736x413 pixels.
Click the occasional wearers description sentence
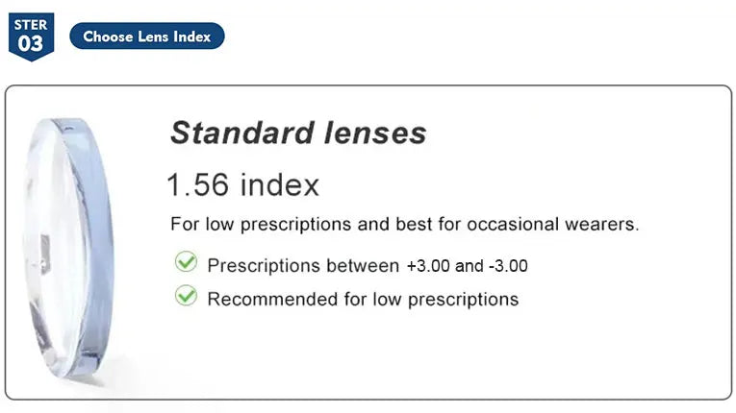(404, 225)
